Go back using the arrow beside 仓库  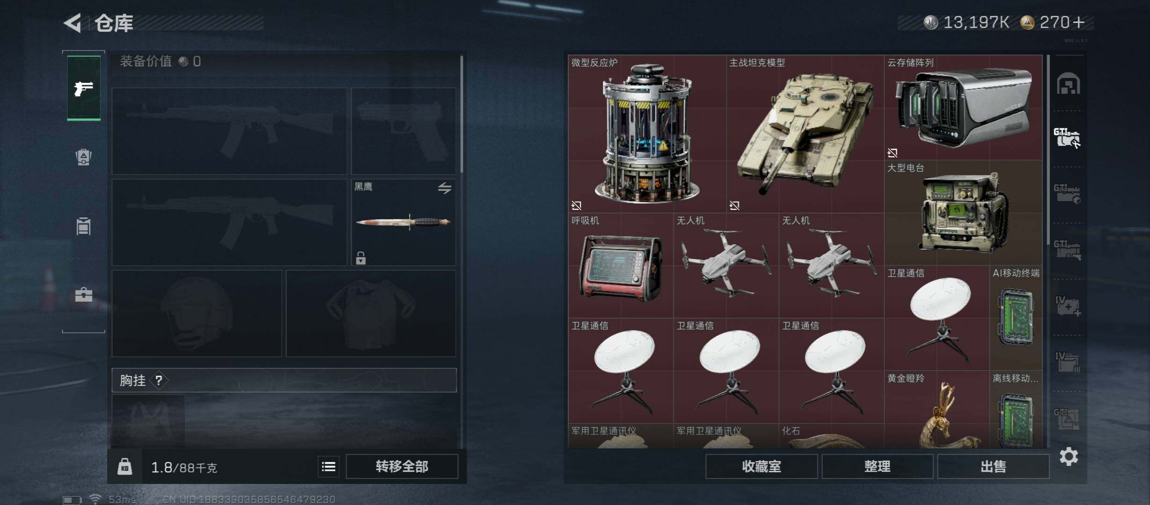tap(73, 22)
